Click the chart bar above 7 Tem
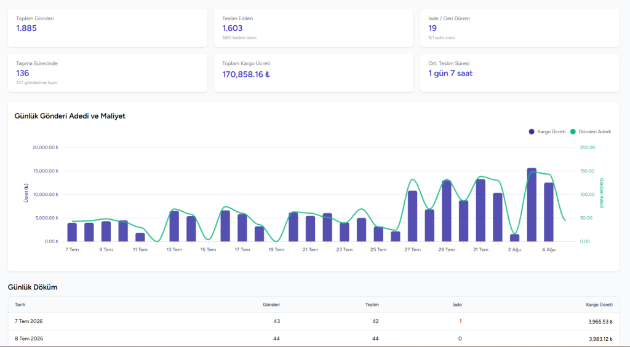The width and height of the screenshot is (630, 347). (72, 232)
